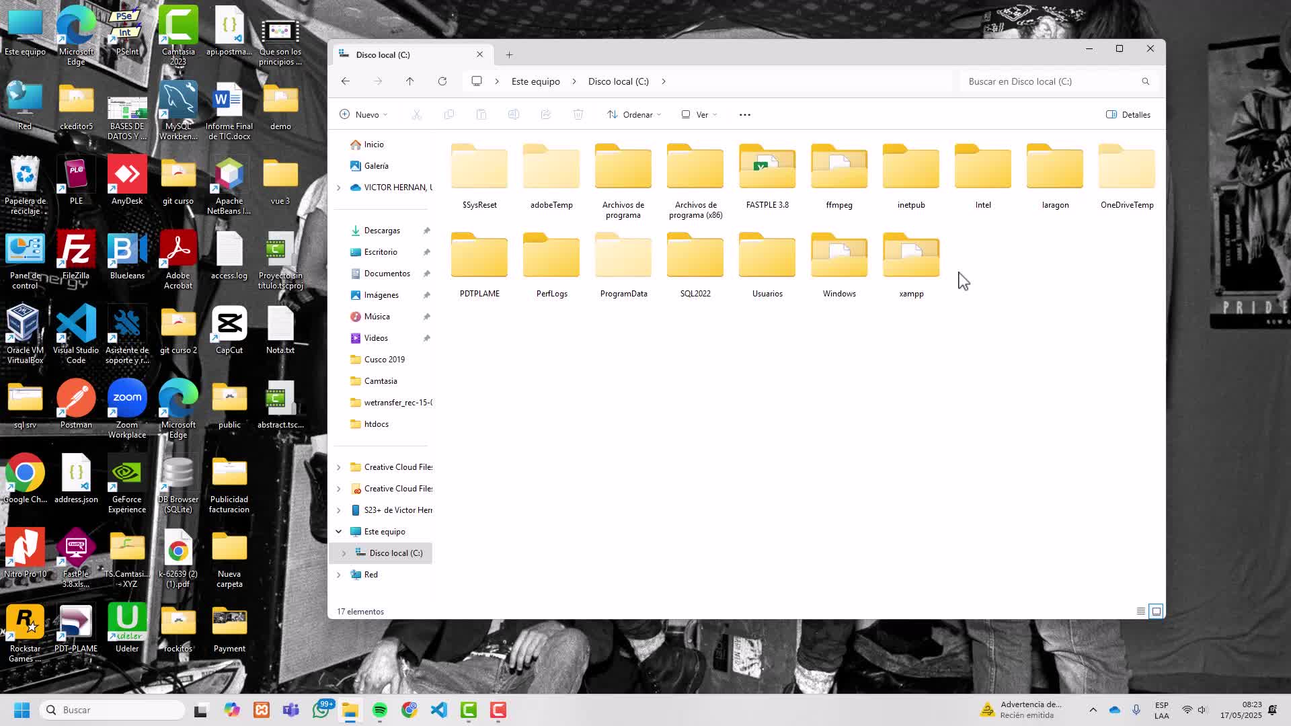This screenshot has height=726, width=1291.
Task: Select the FASTPLE 3.8 folder
Action: [x=767, y=177]
